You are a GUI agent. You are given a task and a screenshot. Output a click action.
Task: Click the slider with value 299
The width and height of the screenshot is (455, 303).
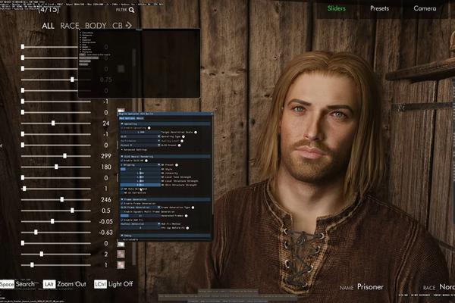tap(55, 156)
